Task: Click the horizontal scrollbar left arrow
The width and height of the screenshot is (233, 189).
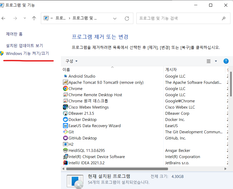Action: (x=63, y=169)
